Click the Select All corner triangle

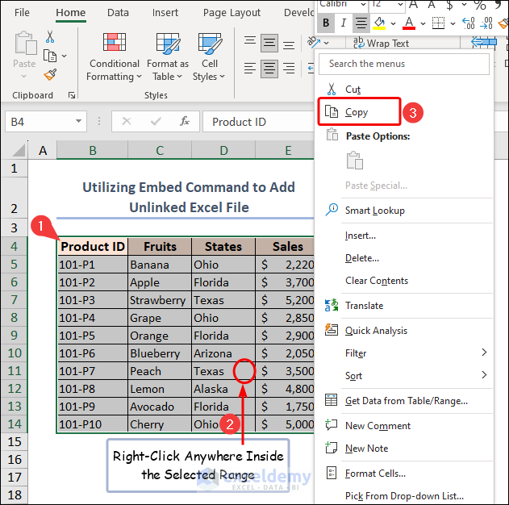pos(19,151)
